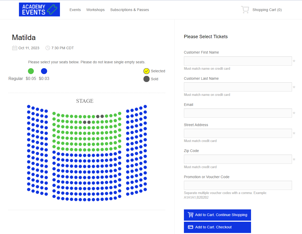
Task: Click the Promotion or Voucher Code field
Action: pyautogui.click(x=238, y=185)
